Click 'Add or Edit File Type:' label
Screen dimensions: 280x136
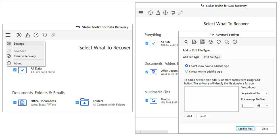197,51
